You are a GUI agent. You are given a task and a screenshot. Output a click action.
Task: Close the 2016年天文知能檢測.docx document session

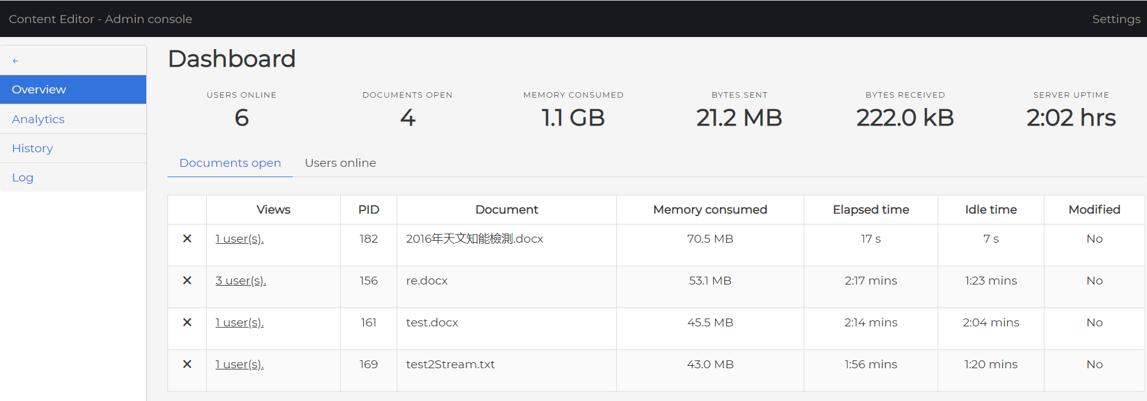click(x=187, y=239)
